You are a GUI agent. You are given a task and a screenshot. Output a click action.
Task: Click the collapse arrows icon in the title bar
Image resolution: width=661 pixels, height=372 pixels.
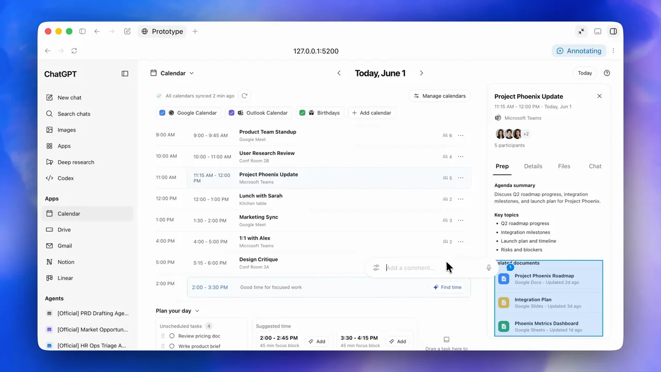pyautogui.click(x=581, y=32)
